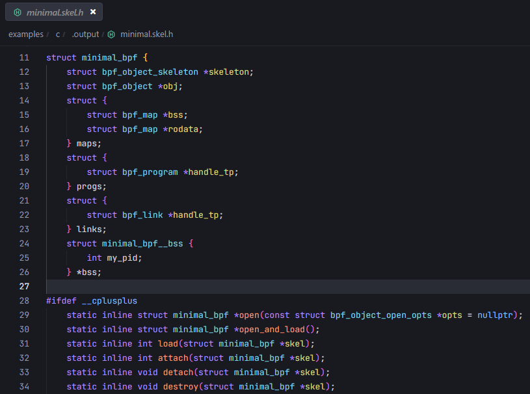Click opening brace on line 14
530x394 pixels.
[105, 100]
